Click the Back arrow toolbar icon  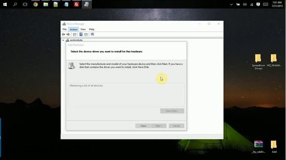63,35
